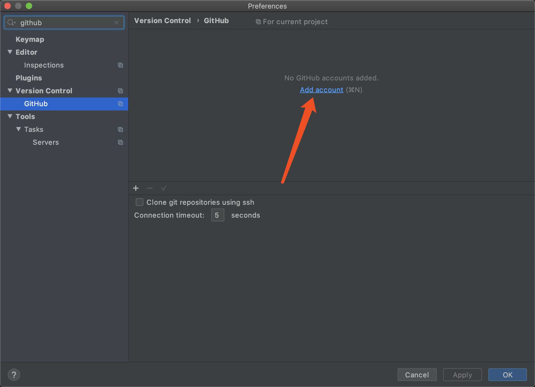Select Servers under Tasks

coord(46,142)
